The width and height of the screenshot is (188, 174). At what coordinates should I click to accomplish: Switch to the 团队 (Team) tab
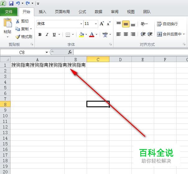point(147,12)
